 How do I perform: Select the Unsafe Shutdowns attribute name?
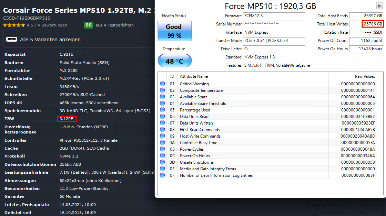coord(197,162)
